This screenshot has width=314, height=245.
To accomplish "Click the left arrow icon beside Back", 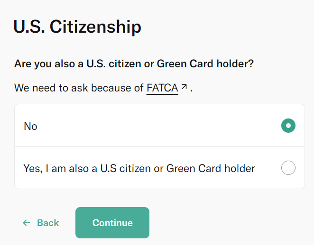I will pos(27,223).
